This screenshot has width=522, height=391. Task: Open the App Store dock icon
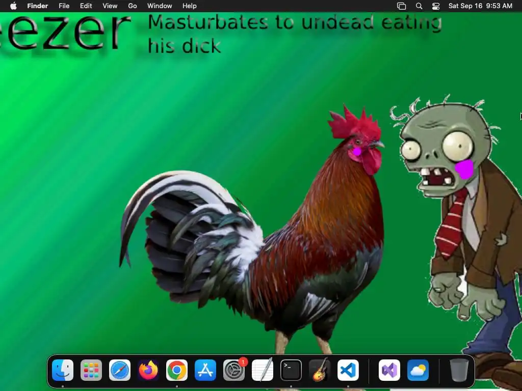pyautogui.click(x=205, y=370)
